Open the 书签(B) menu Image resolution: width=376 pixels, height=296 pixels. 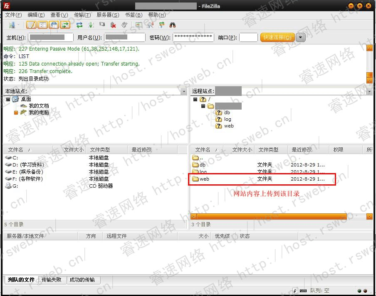(x=133, y=15)
